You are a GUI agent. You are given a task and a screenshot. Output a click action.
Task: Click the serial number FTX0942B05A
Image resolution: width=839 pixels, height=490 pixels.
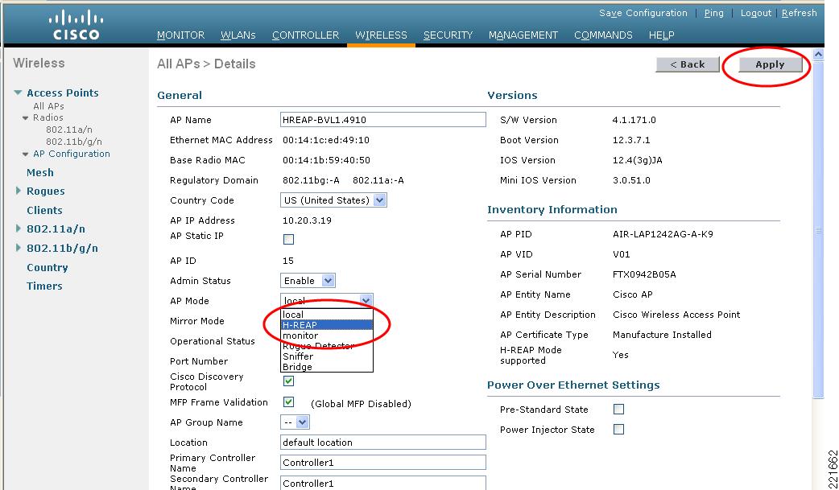click(644, 274)
